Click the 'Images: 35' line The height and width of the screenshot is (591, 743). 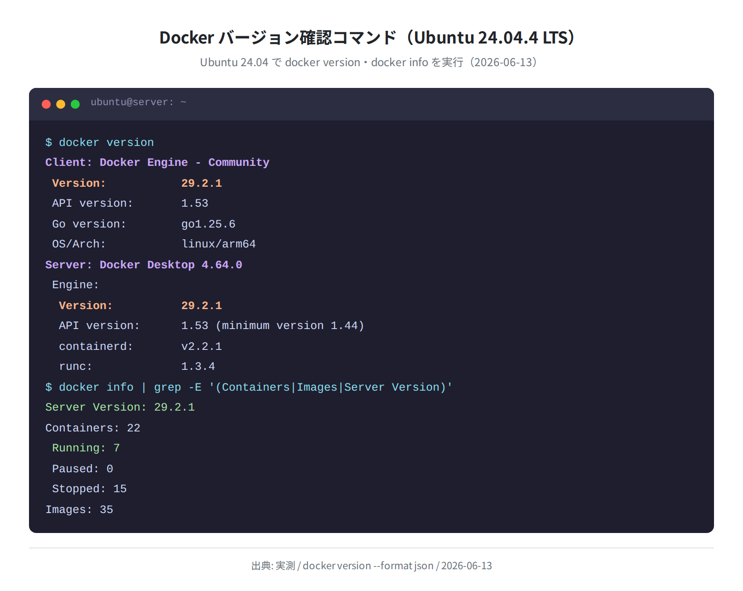(79, 509)
